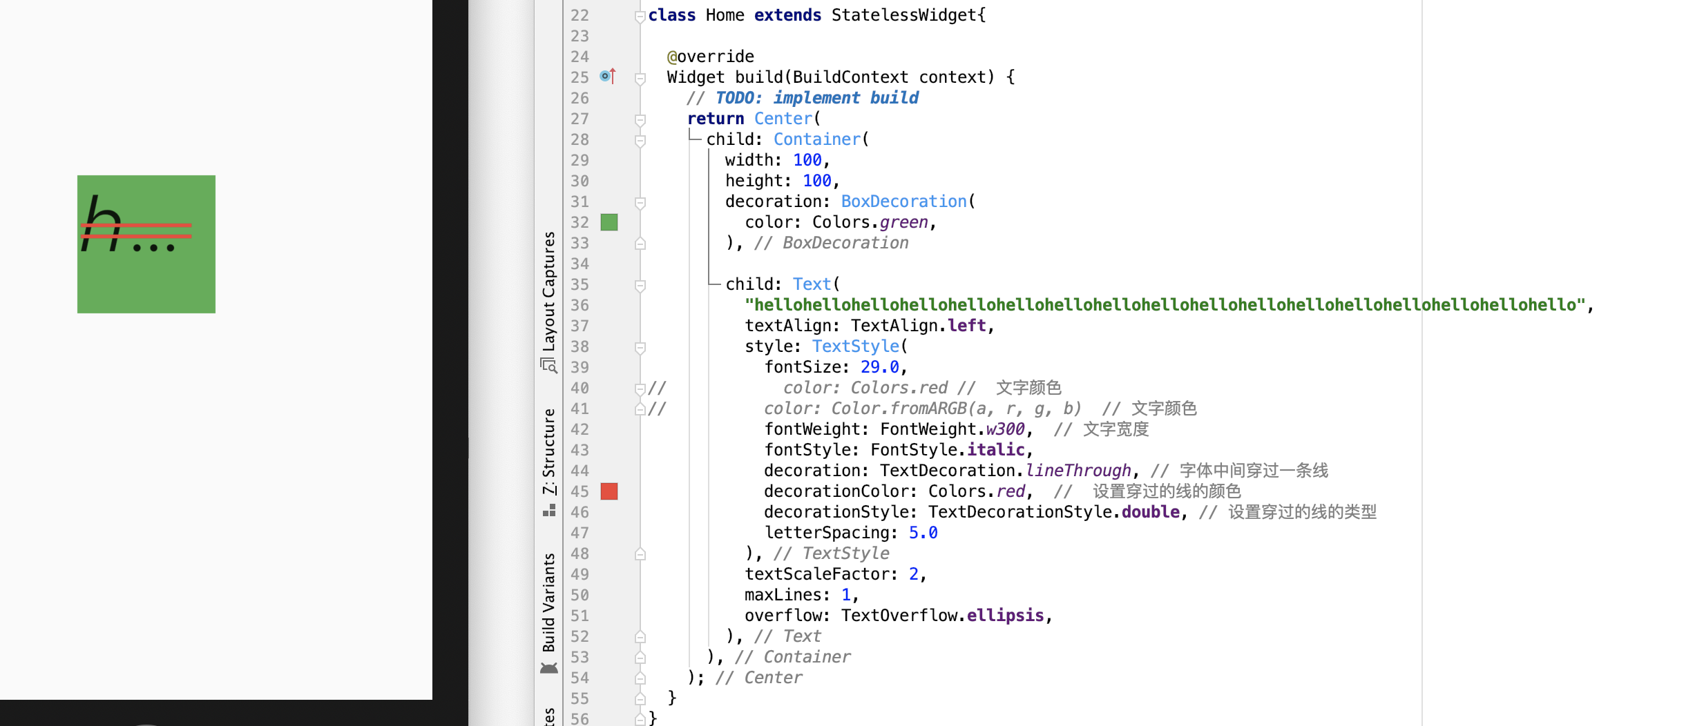Click the Center widget name on line 27
1695x726 pixels.
783,119
